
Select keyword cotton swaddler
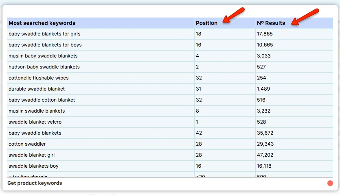pyautogui.click(x=27, y=144)
